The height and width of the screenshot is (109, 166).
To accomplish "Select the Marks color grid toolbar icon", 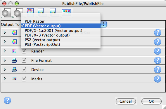I will click(x=66, y=12).
